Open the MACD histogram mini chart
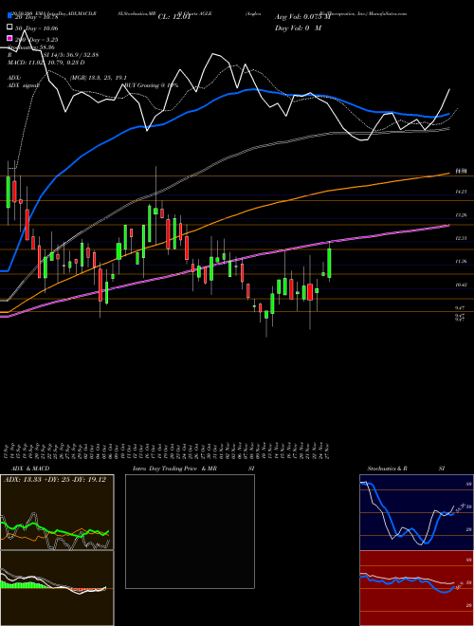Screen dimensions: 474x626 click(57, 588)
